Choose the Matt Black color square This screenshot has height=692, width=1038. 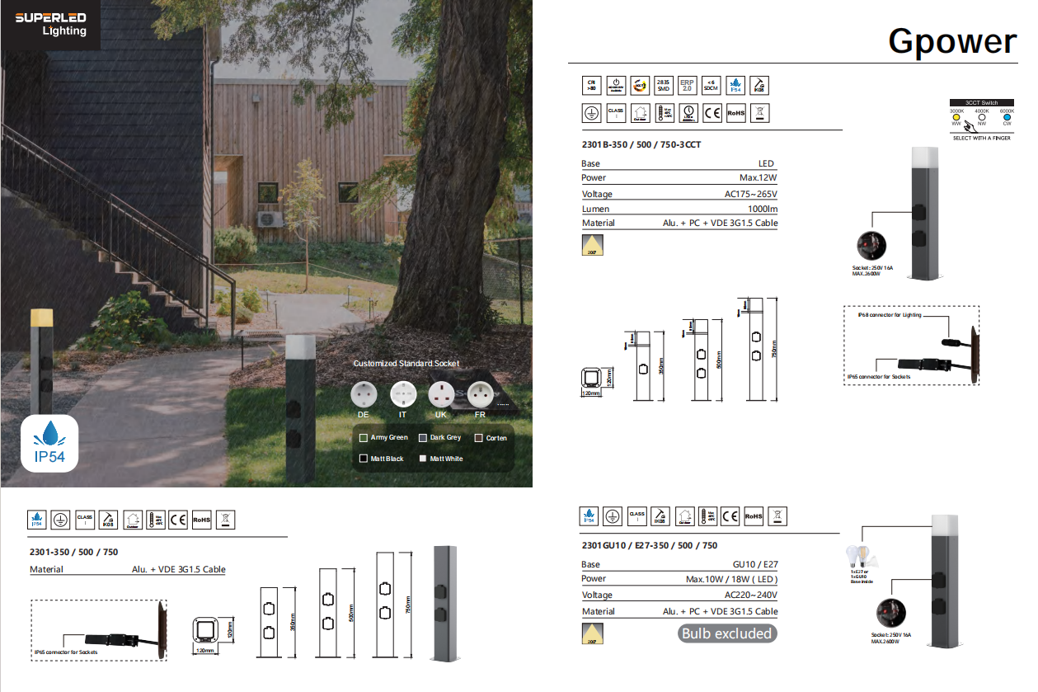pos(364,459)
